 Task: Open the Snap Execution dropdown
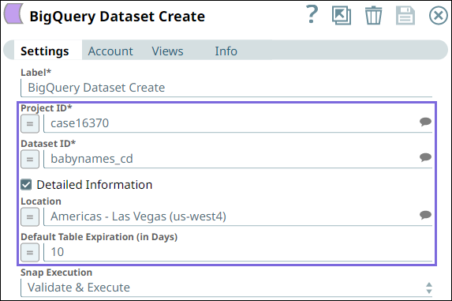coord(226,288)
